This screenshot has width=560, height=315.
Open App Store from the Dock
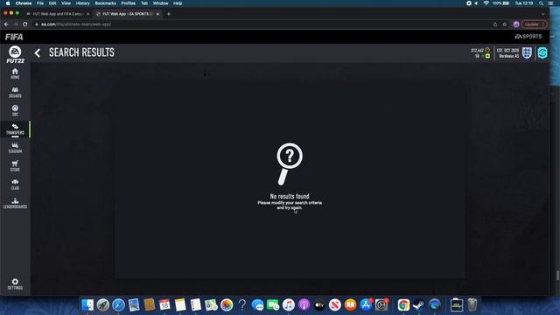366,304
